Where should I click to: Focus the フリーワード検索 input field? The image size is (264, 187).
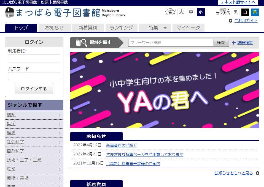171,43
